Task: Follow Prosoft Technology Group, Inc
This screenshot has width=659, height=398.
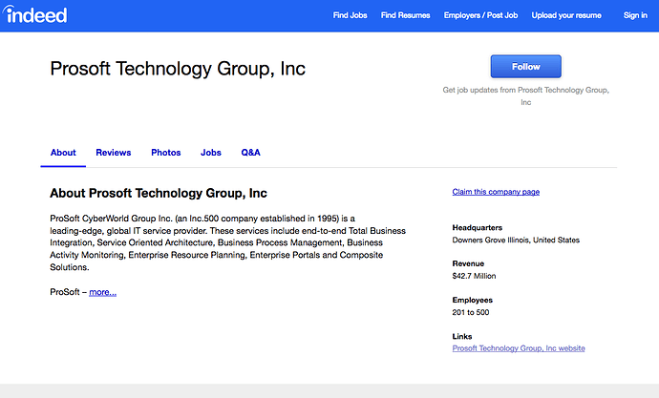Action: pos(526,67)
